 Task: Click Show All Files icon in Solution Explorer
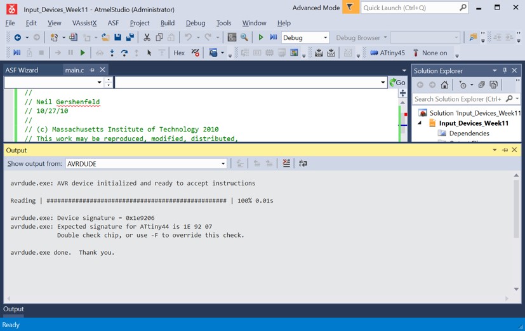[x=493, y=84]
